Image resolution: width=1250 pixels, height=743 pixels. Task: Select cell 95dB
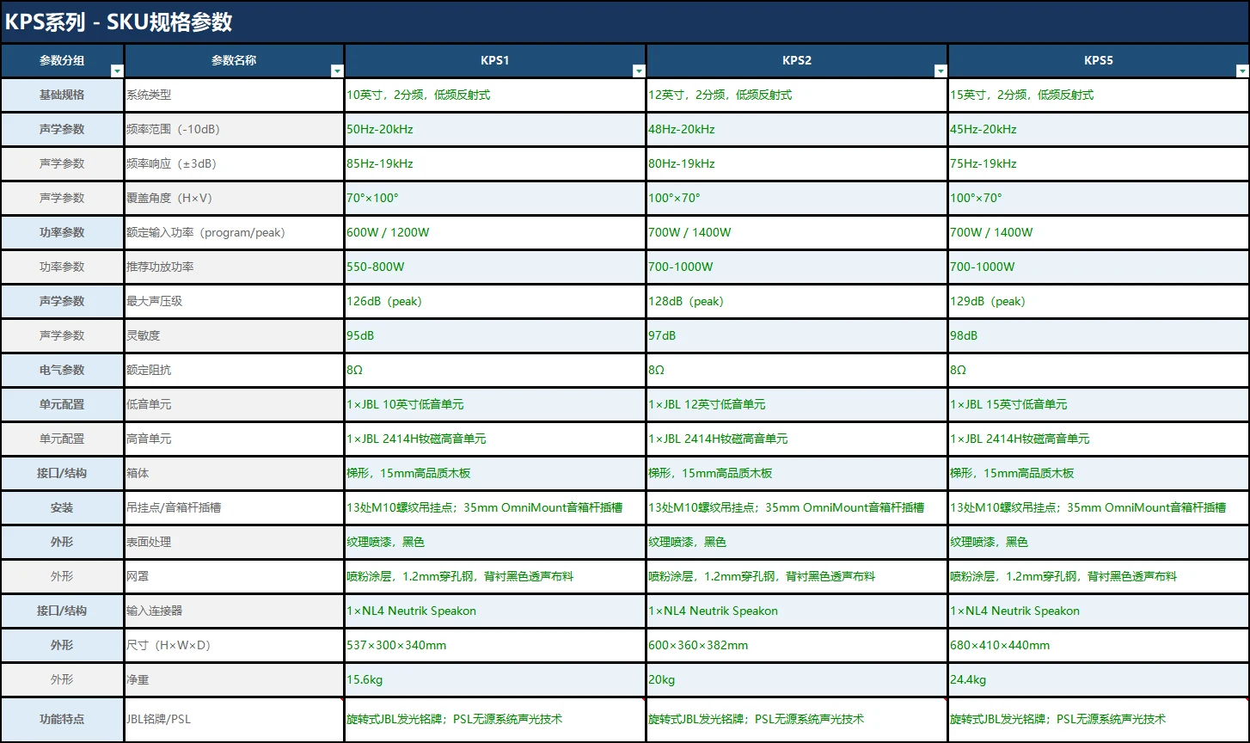495,336
